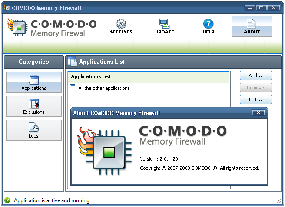
Task: Open the Update monitor icon
Action: pos(165,23)
